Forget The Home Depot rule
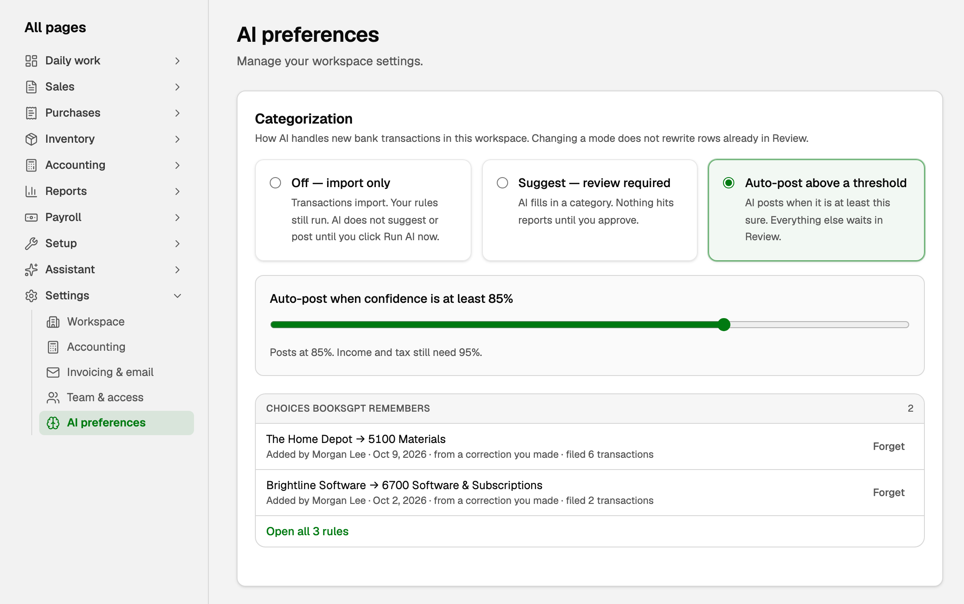The width and height of the screenshot is (964, 604). tap(889, 446)
